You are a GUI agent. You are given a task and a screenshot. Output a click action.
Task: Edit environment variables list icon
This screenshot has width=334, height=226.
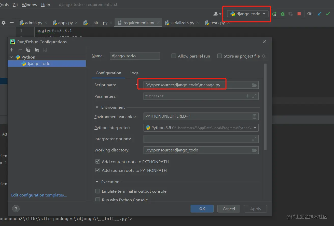pyautogui.click(x=254, y=116)
